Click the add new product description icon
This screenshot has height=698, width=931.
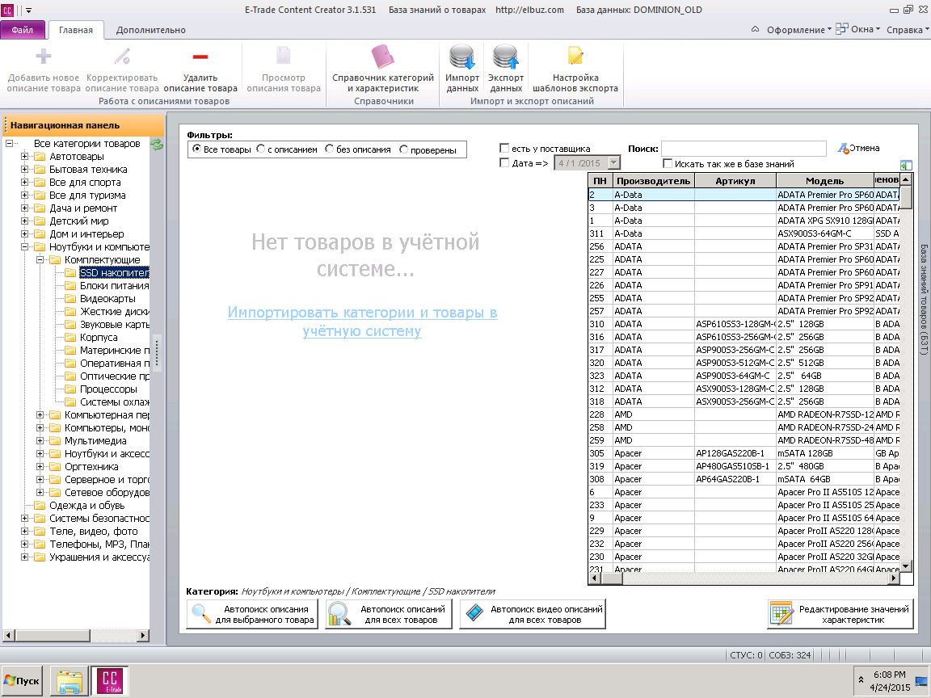pos(44,57)
